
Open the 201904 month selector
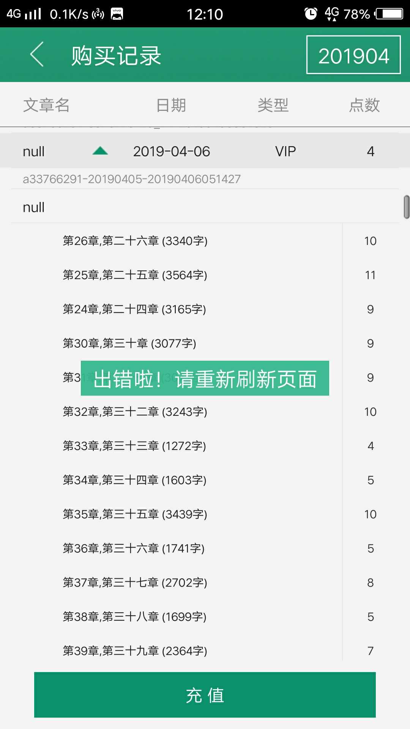pos(353,55)
